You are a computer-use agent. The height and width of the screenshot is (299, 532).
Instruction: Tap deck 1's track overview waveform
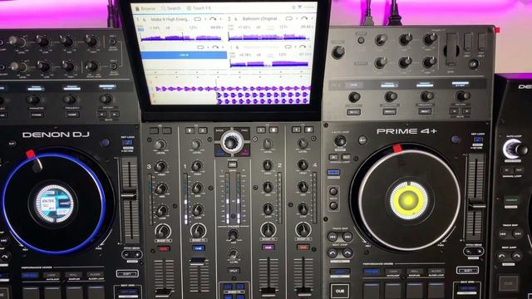181,37
